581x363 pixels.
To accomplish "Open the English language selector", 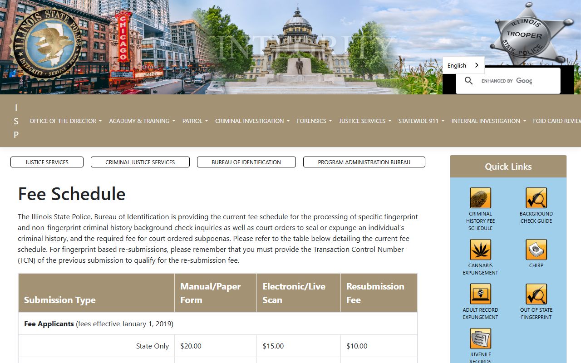I will (x=463, y=65).
